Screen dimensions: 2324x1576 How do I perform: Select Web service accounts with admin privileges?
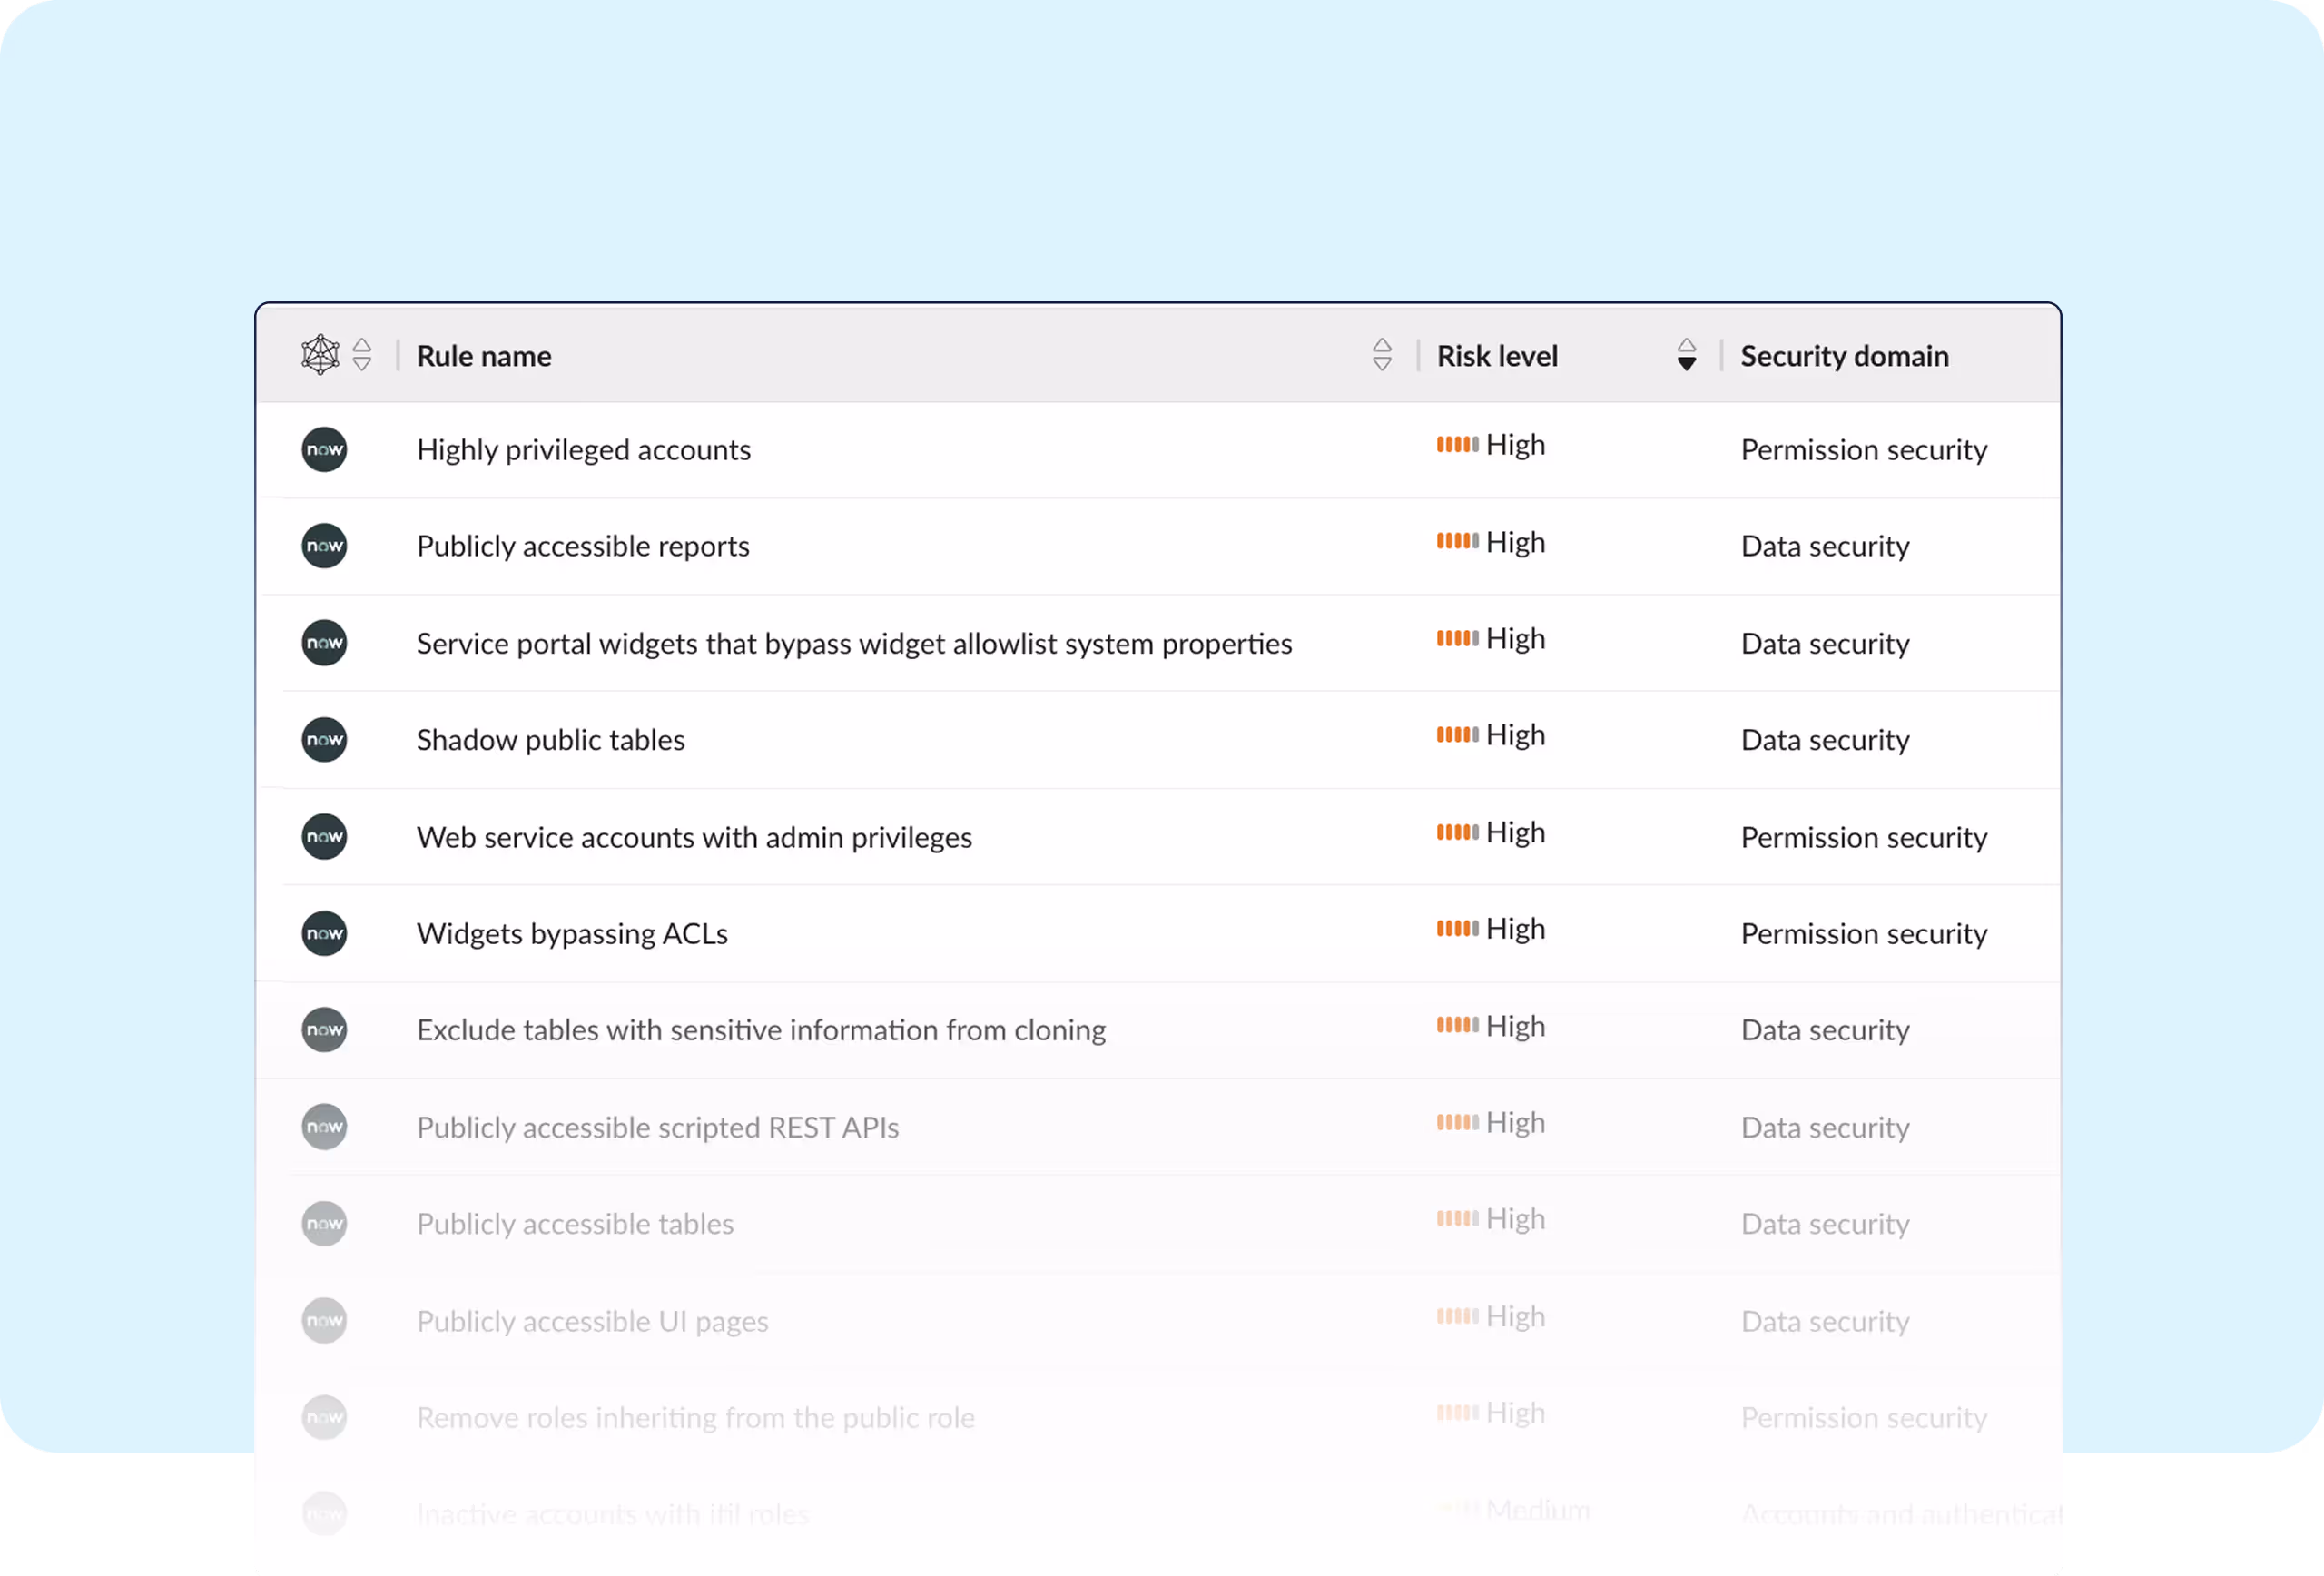(694, 837)
